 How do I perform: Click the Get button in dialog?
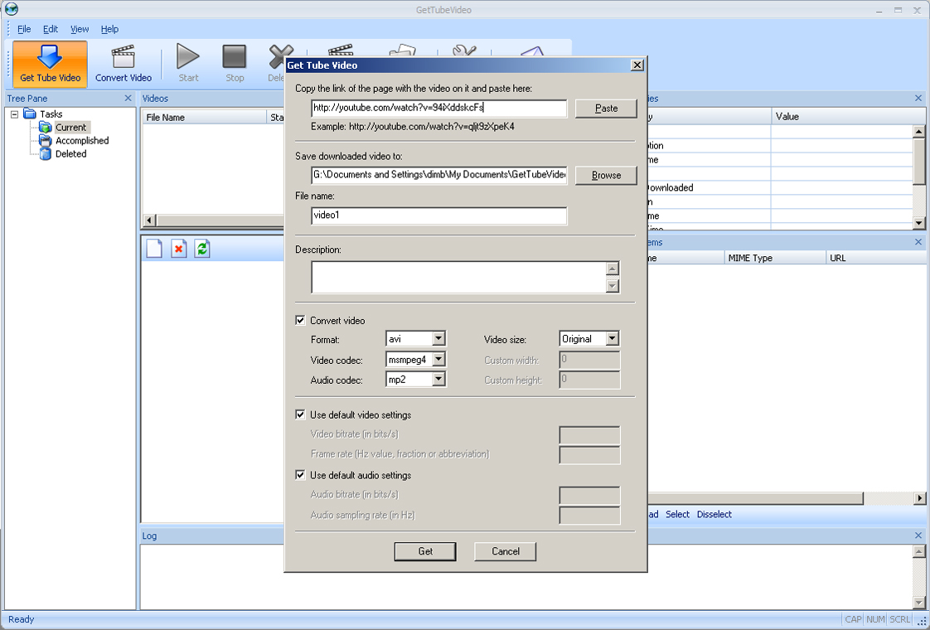425,551
